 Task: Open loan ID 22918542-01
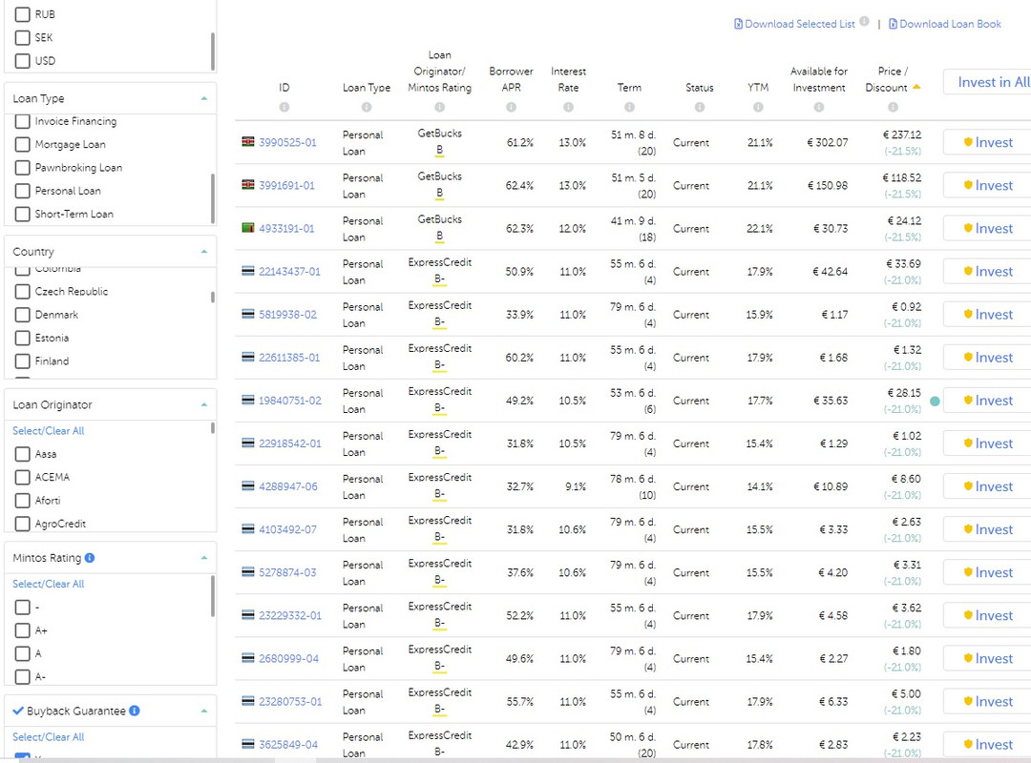coord(290,443)
